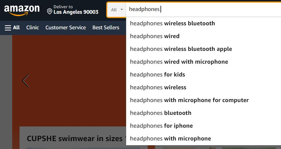Choose the headphones wireless suggestion
Screen dimensions: 281x149
tap(158, 87)
